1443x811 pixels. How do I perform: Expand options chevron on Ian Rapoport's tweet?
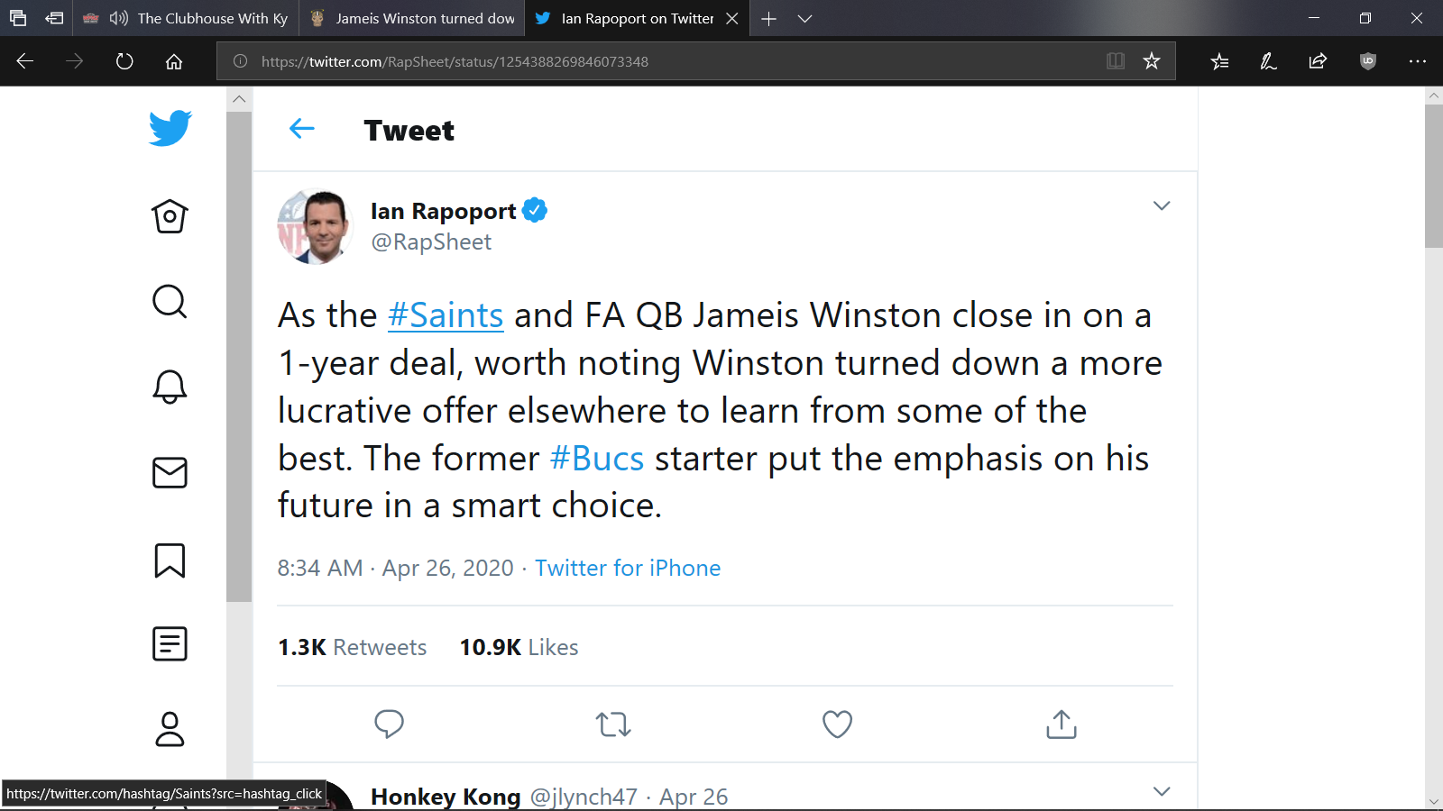tap(1162, 205)
